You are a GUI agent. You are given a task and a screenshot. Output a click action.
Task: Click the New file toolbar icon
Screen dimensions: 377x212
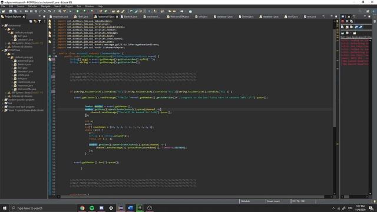point(4,11)
